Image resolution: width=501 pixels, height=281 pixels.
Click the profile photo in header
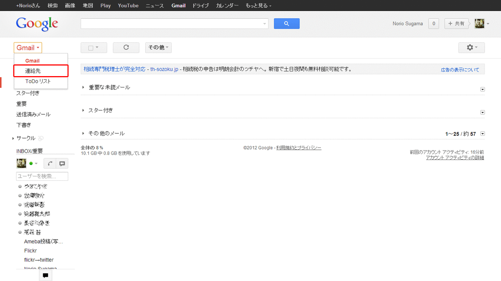tap(479, 24)
